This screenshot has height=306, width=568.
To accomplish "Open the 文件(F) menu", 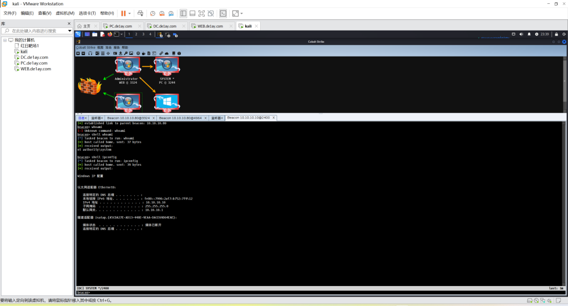I will point(10,13).
